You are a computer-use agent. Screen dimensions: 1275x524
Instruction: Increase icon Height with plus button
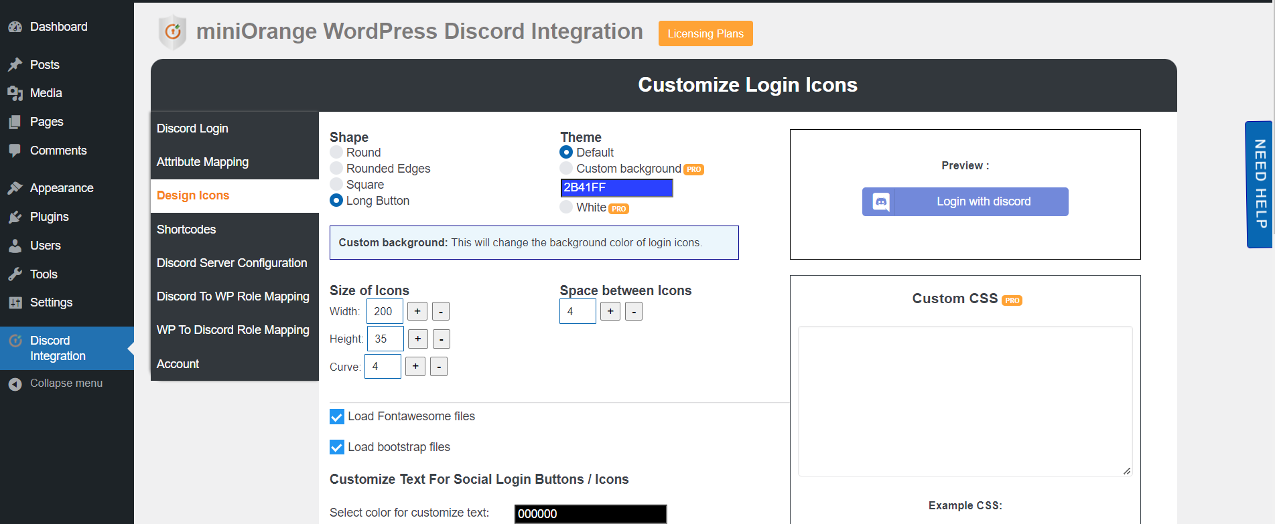(418, 339)
